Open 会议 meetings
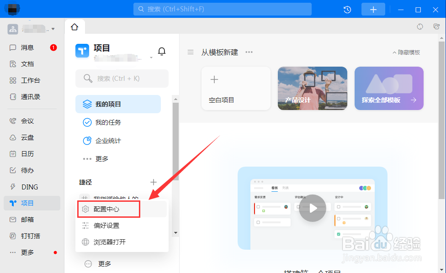Image resolution: width=446 pixels, height=273 pixels. click(32, 121)
